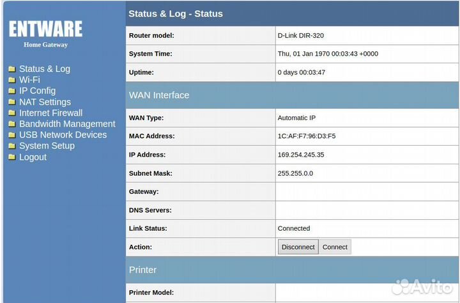Navigate to Bandwidth Management
The image size is (460, 303).
click(x=67, y=124)
